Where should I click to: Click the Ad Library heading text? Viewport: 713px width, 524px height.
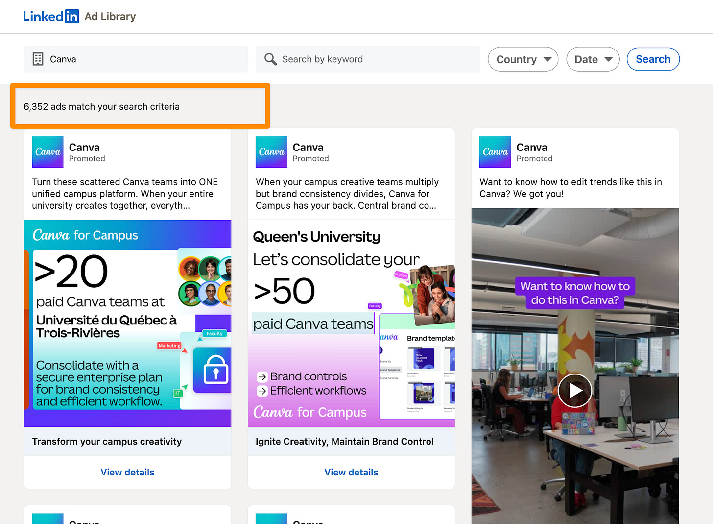pos(110,16)
